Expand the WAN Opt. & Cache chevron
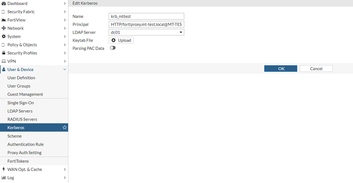This screenshot has height=183, width=353. click(65, 169)
